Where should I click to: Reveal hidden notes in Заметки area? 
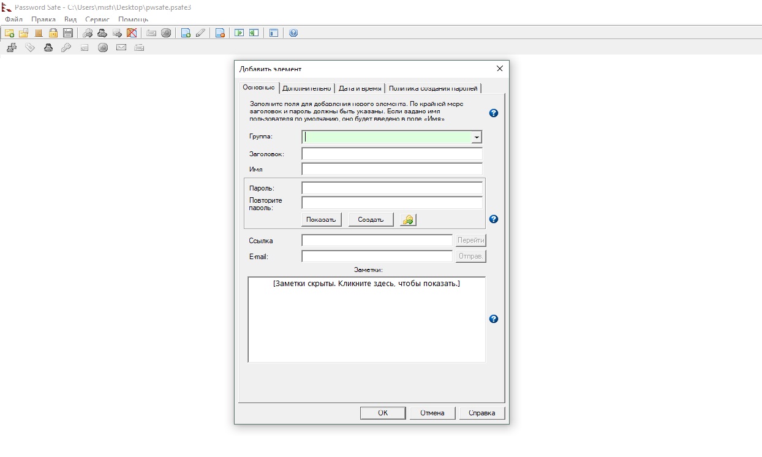click(366, 320)
